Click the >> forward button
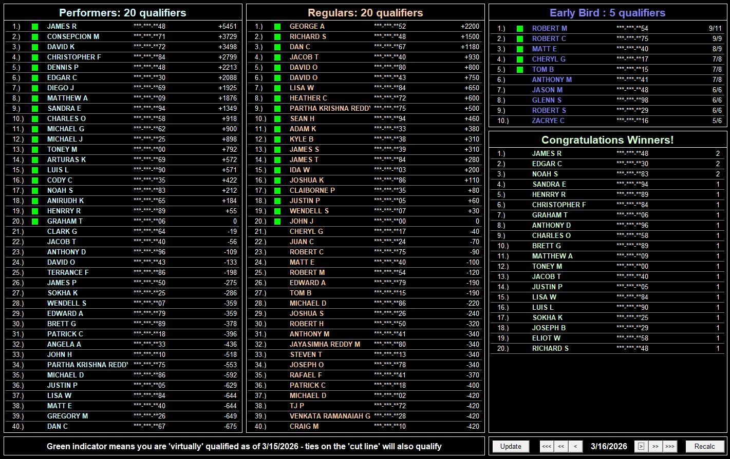Viewport: 730px width, 459px height. tap(655, 446)
